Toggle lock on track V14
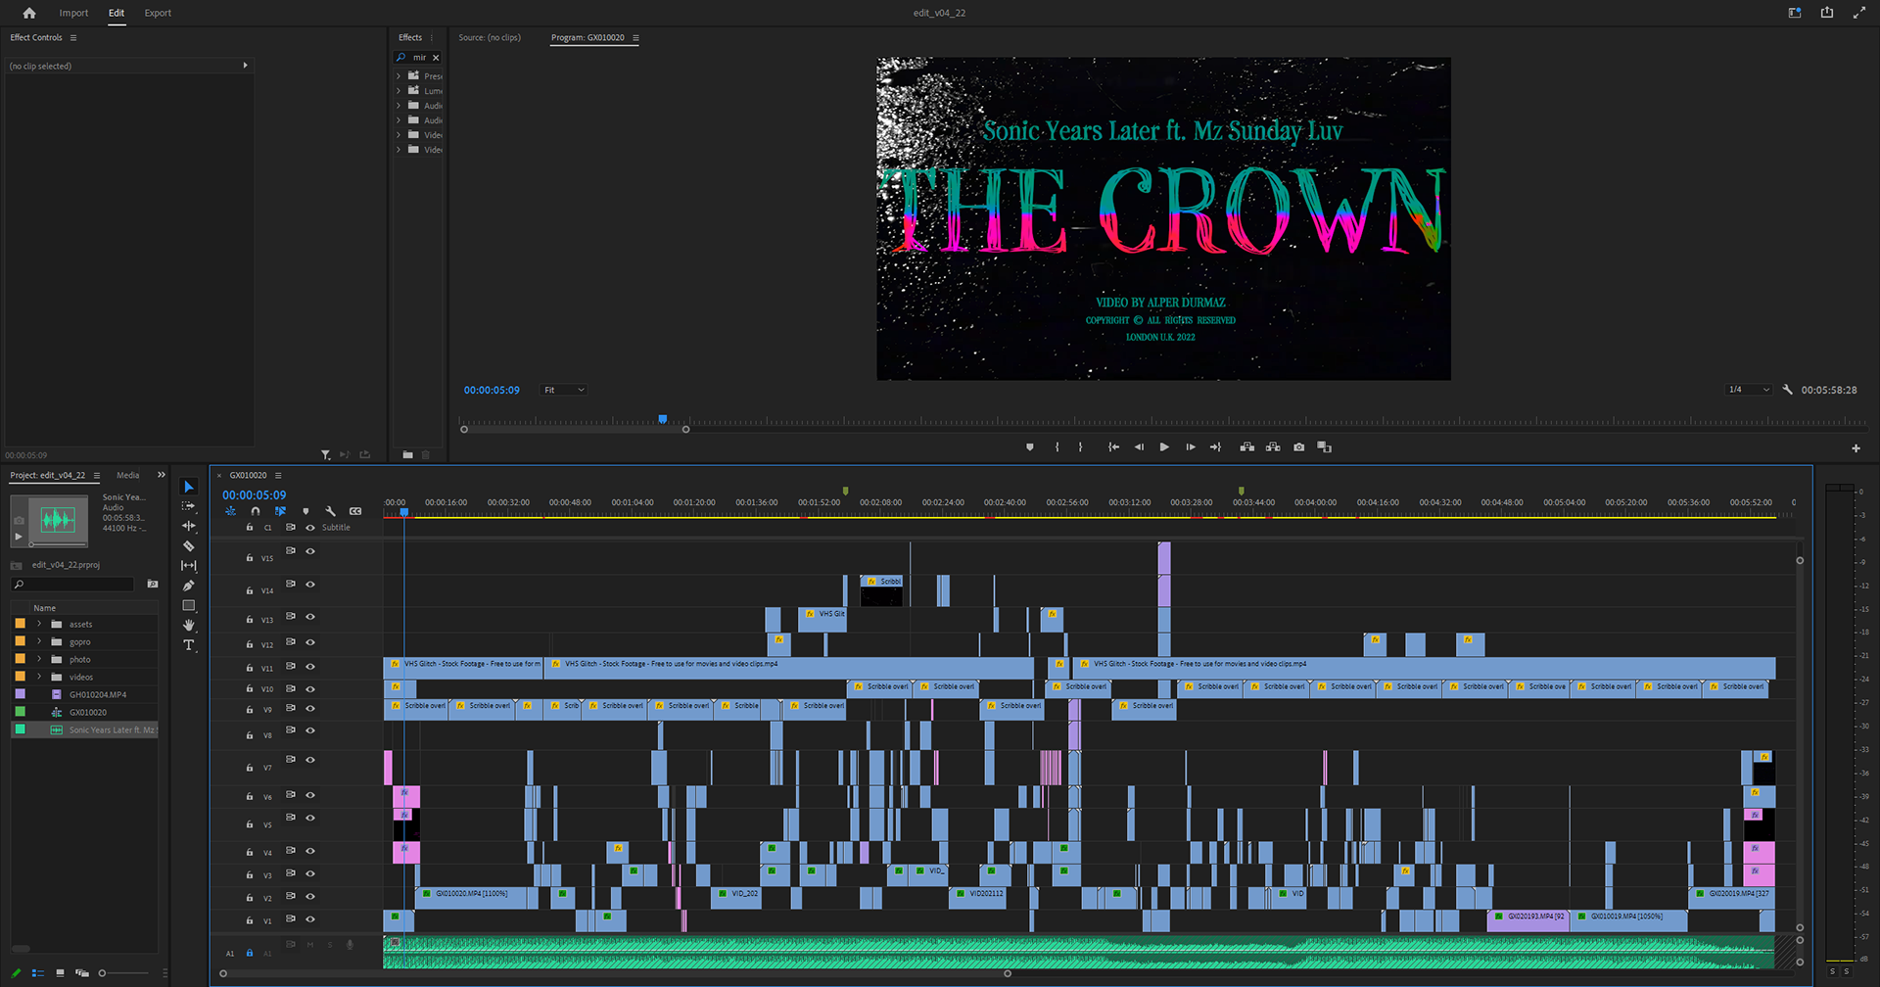1880x987 pixels. point(250,590)
